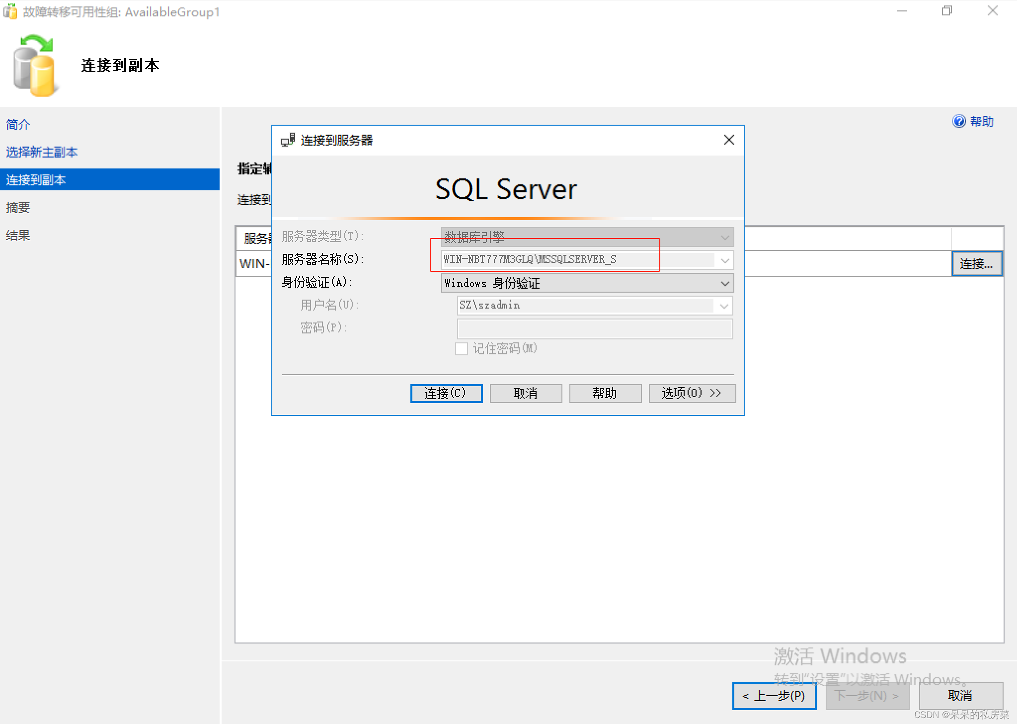Minimize the availability group window
The image size is (1017, 724).
tap(902, 11)
